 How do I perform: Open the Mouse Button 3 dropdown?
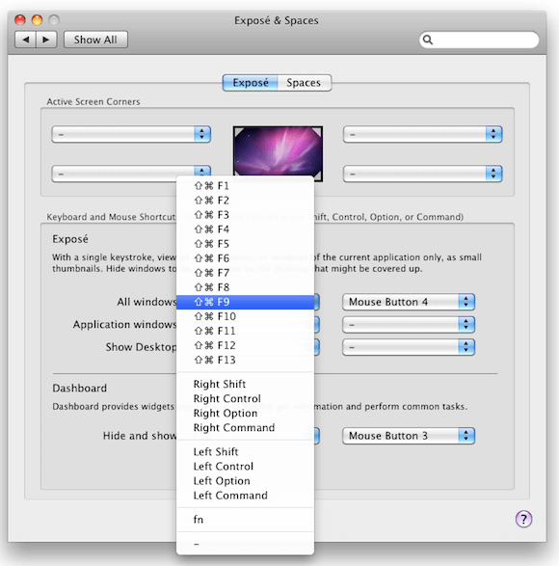click(x=408, y=436)
